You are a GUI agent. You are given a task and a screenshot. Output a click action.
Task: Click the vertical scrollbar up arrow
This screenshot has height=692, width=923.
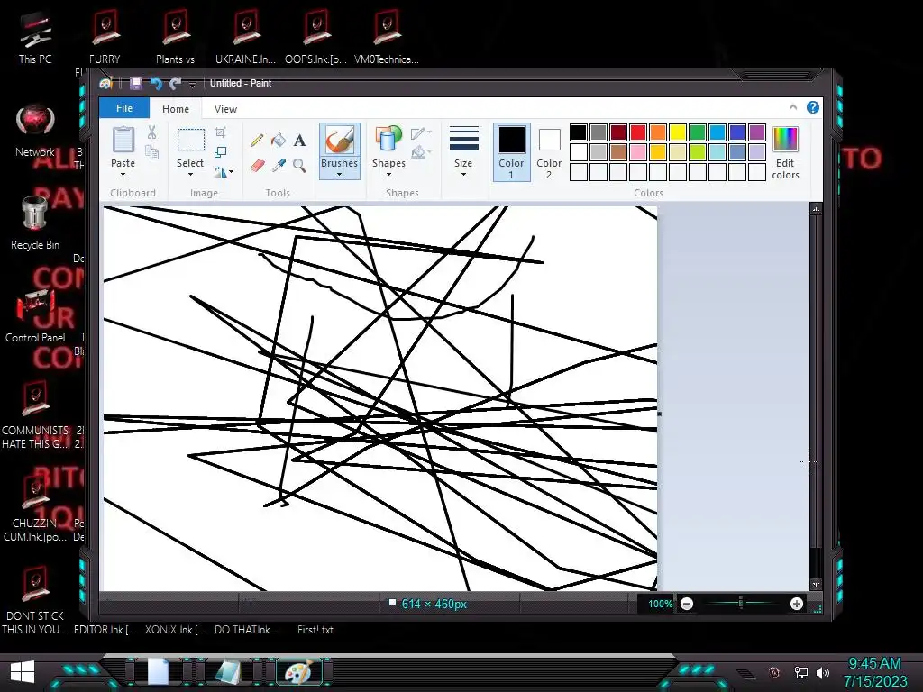816,209
